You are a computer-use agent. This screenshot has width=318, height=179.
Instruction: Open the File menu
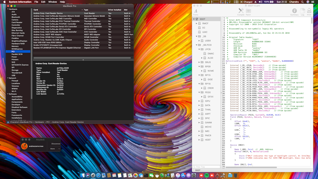[x=36, y=2]
